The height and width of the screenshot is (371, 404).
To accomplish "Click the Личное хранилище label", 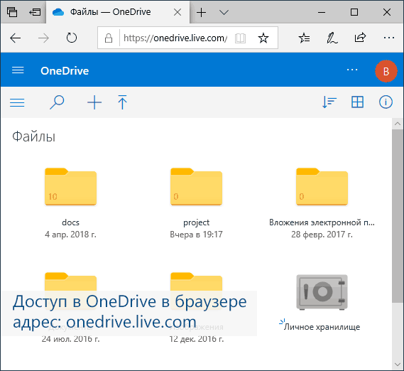I will pyautogui.click(x=322, y=327).
